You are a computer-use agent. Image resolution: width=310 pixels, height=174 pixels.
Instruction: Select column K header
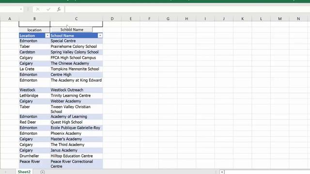(x=242, y=19)
